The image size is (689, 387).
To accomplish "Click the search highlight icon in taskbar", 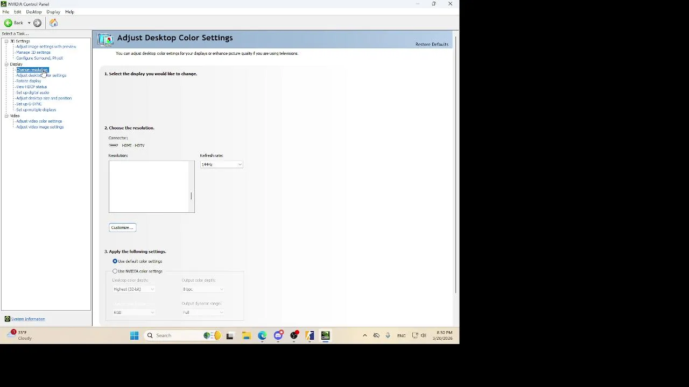I will 212,335.
